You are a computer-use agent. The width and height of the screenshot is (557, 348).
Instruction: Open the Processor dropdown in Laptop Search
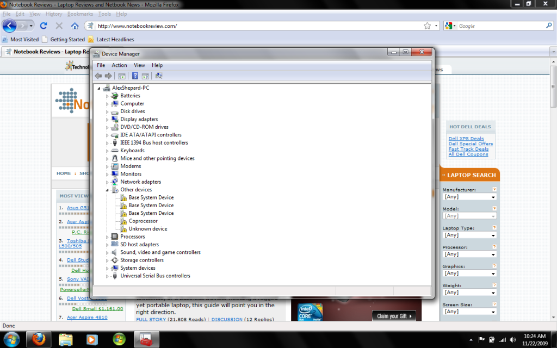pos(469,254)
